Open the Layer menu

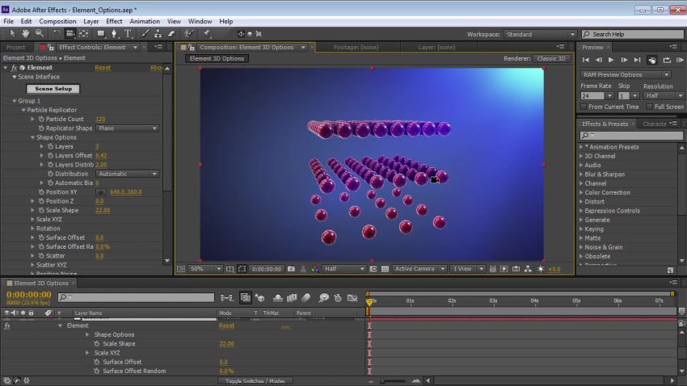91,21
